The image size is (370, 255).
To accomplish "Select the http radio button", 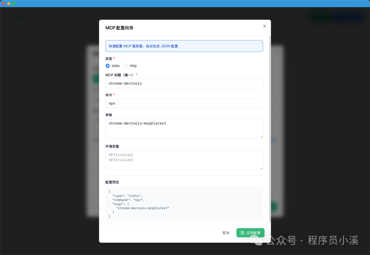I will click(126, 66).
